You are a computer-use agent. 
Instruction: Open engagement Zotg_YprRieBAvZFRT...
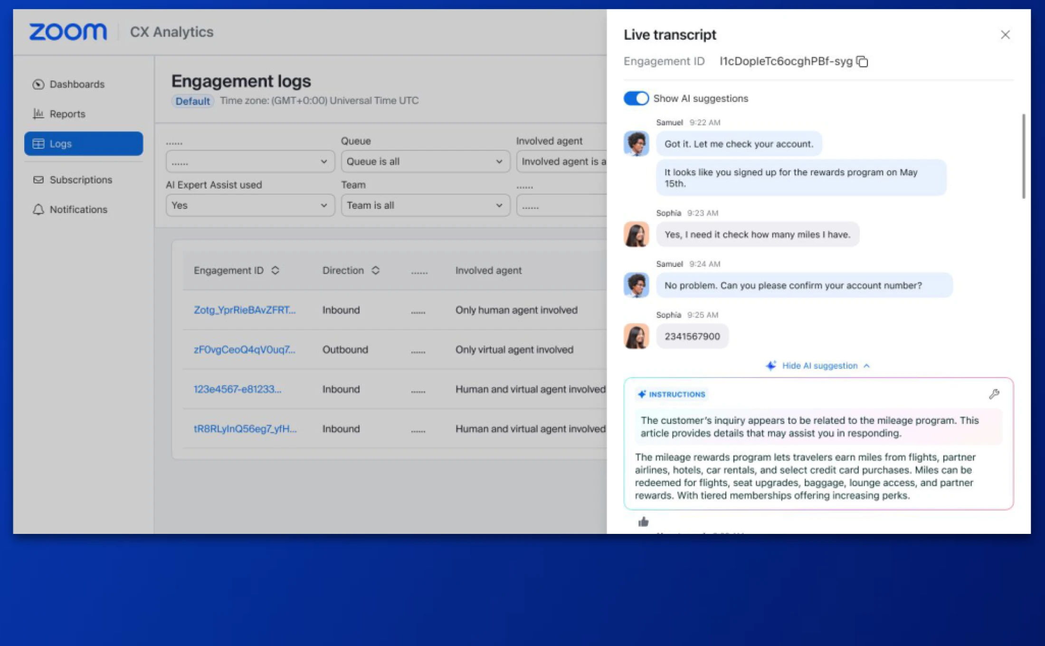(x=244, y=310)
